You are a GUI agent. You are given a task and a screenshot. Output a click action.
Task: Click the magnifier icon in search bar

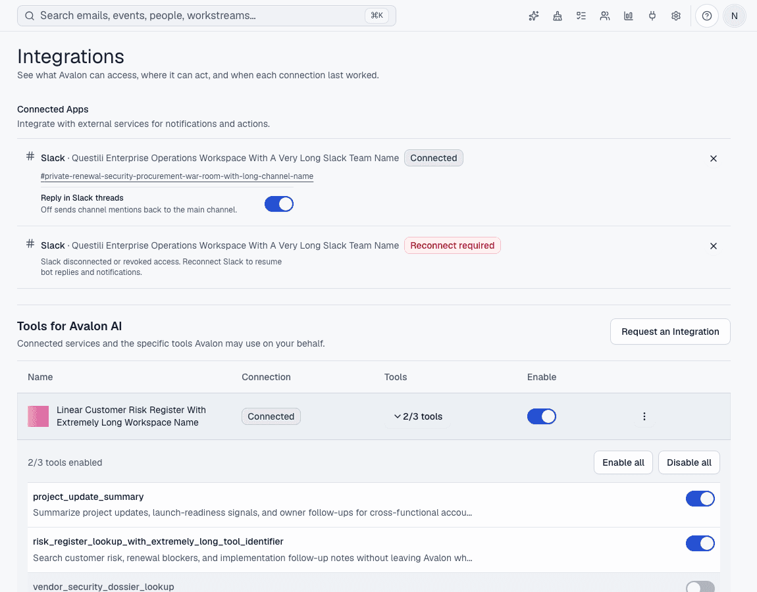coord(30,16)
